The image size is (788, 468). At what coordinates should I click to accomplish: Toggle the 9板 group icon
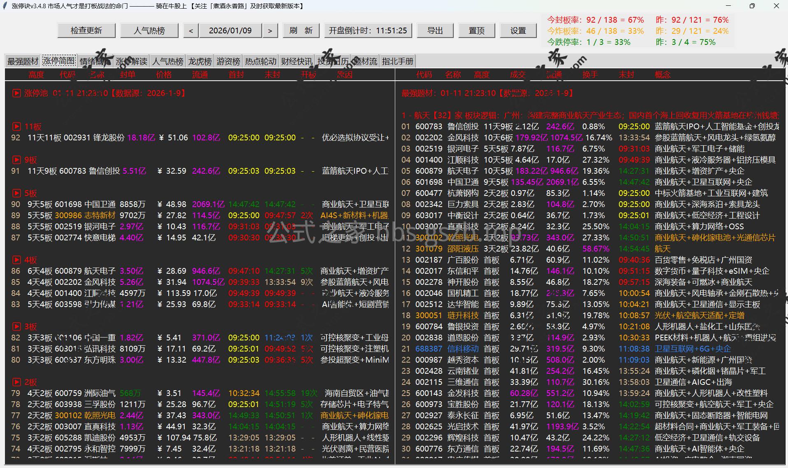(x=16, y=160)
